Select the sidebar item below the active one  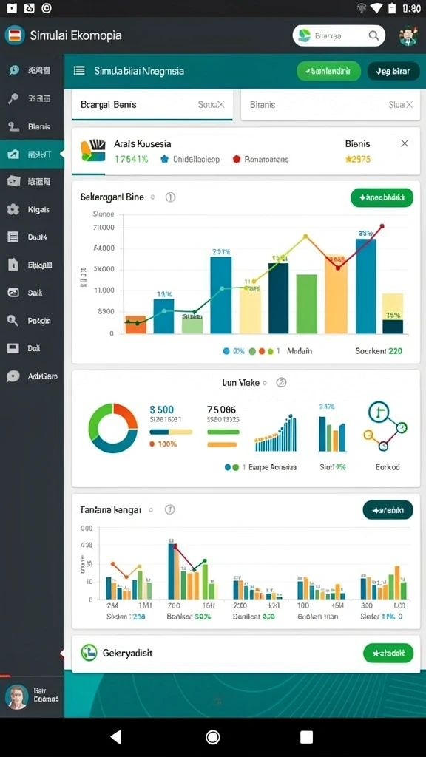click(x=32, y=182)
